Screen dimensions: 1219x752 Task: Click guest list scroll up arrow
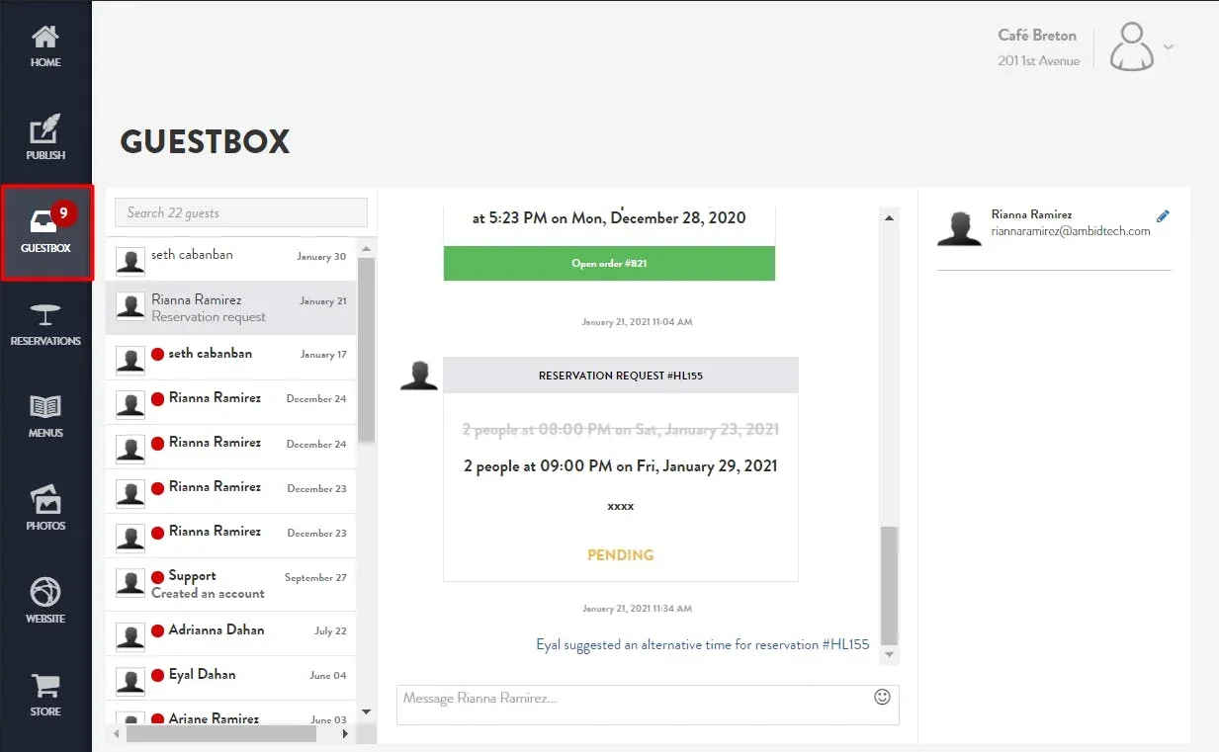[x=366, y=248]
